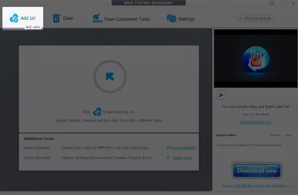Screen dimensions: 298x195
Task: Click the Add Url text label
Action: point(28,18)
